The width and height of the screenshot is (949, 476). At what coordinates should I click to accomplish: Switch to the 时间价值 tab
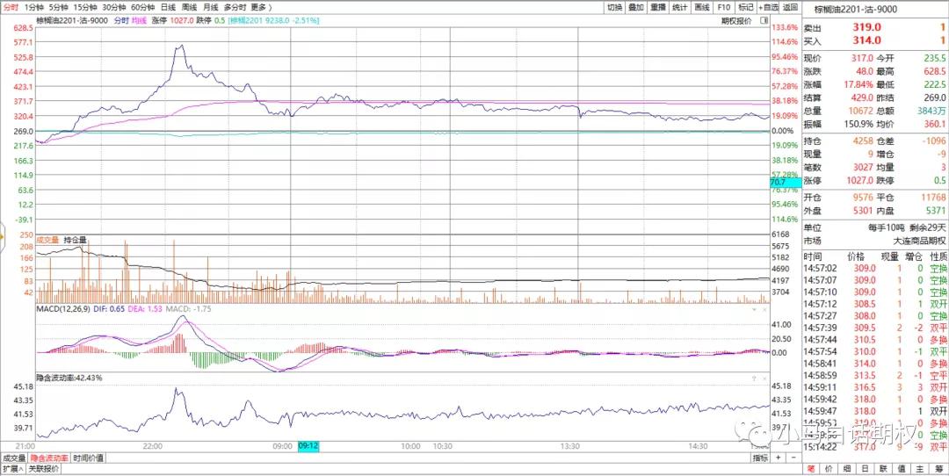tap(88, 458)
